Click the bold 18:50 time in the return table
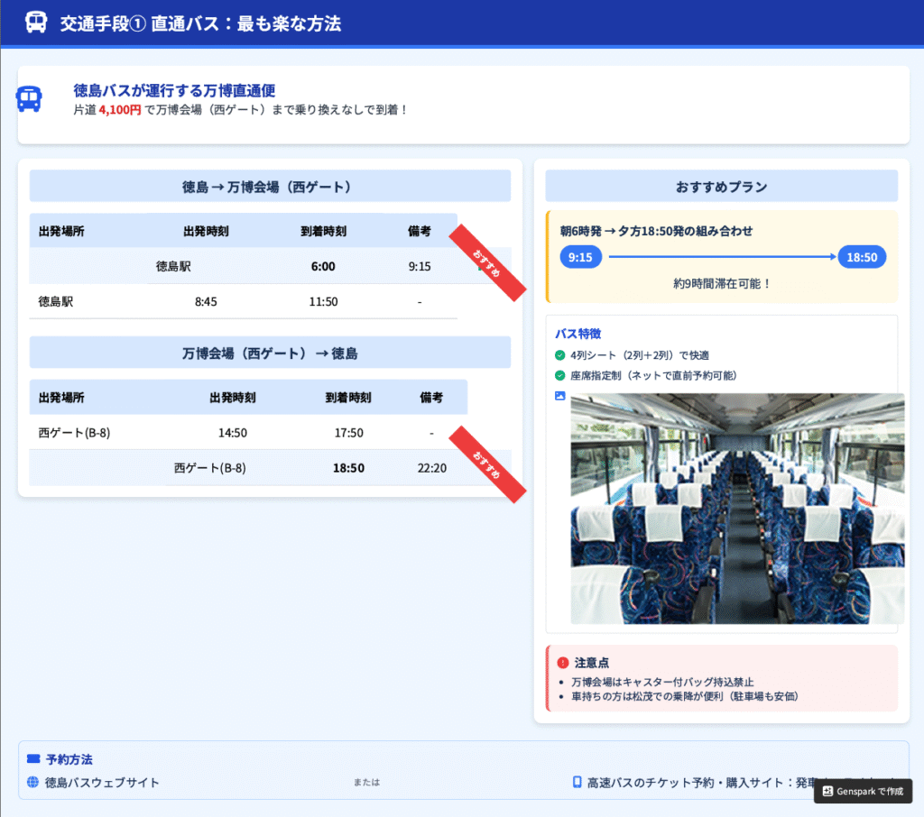The height and width of the screenshot is (817, 924). [x=349, y=468]
